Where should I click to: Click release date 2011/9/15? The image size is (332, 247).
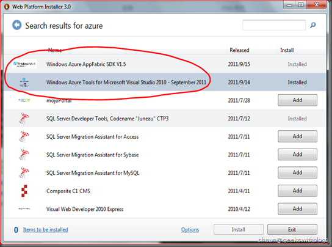[239, 64]
